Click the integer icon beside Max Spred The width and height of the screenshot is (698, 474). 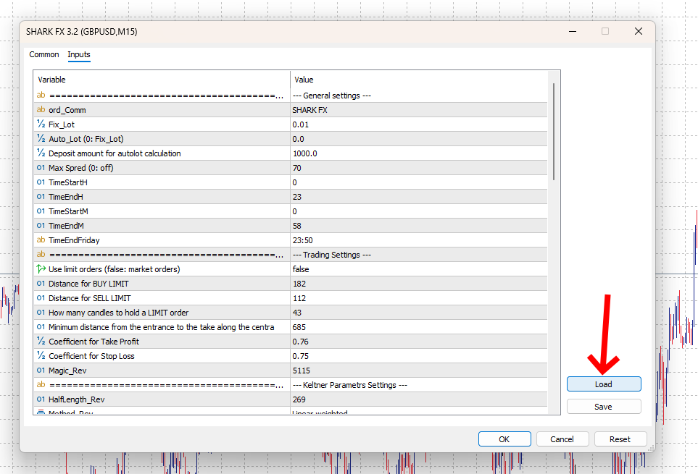[41, 167]
